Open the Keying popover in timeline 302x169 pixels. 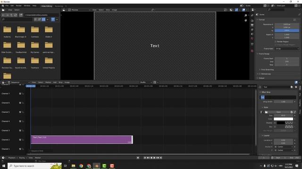(x=23, y=158)
